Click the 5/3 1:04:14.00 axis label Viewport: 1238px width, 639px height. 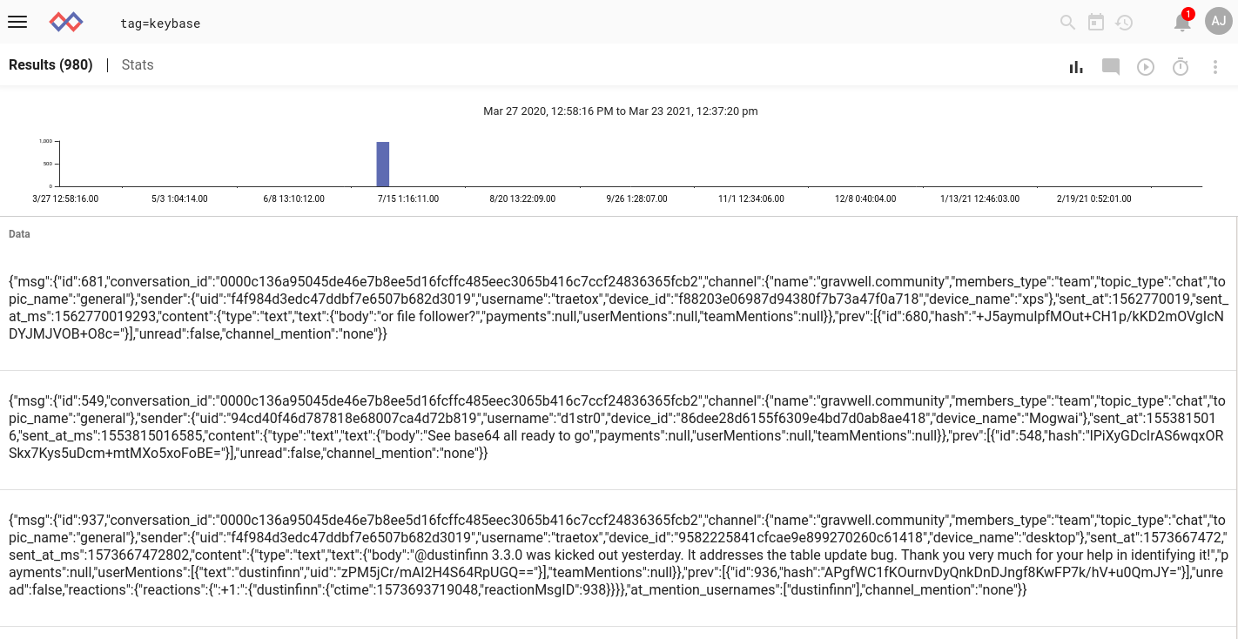click(179, 199)
